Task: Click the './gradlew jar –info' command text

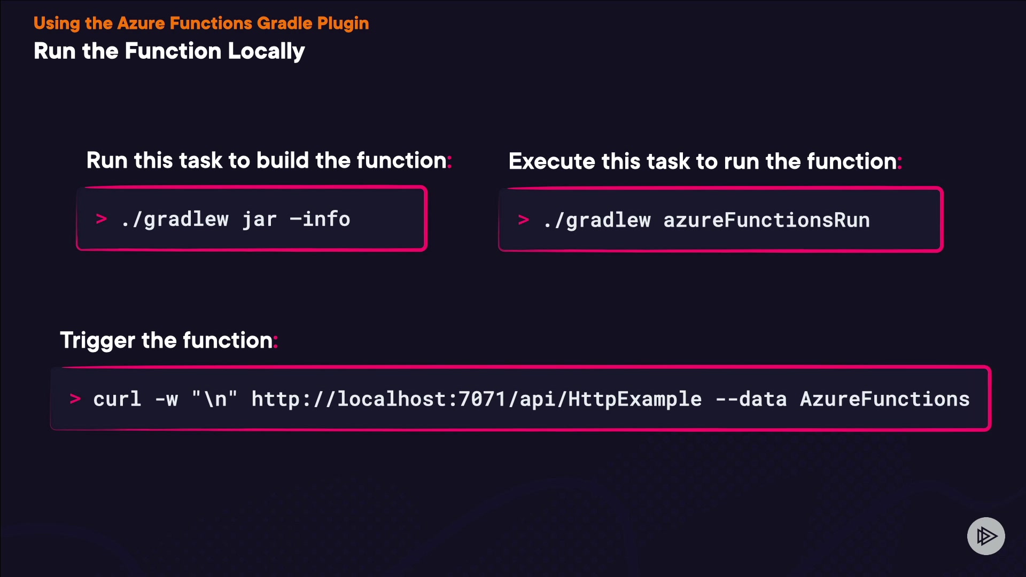Action: pyautogui.click(x=236, y=219)
